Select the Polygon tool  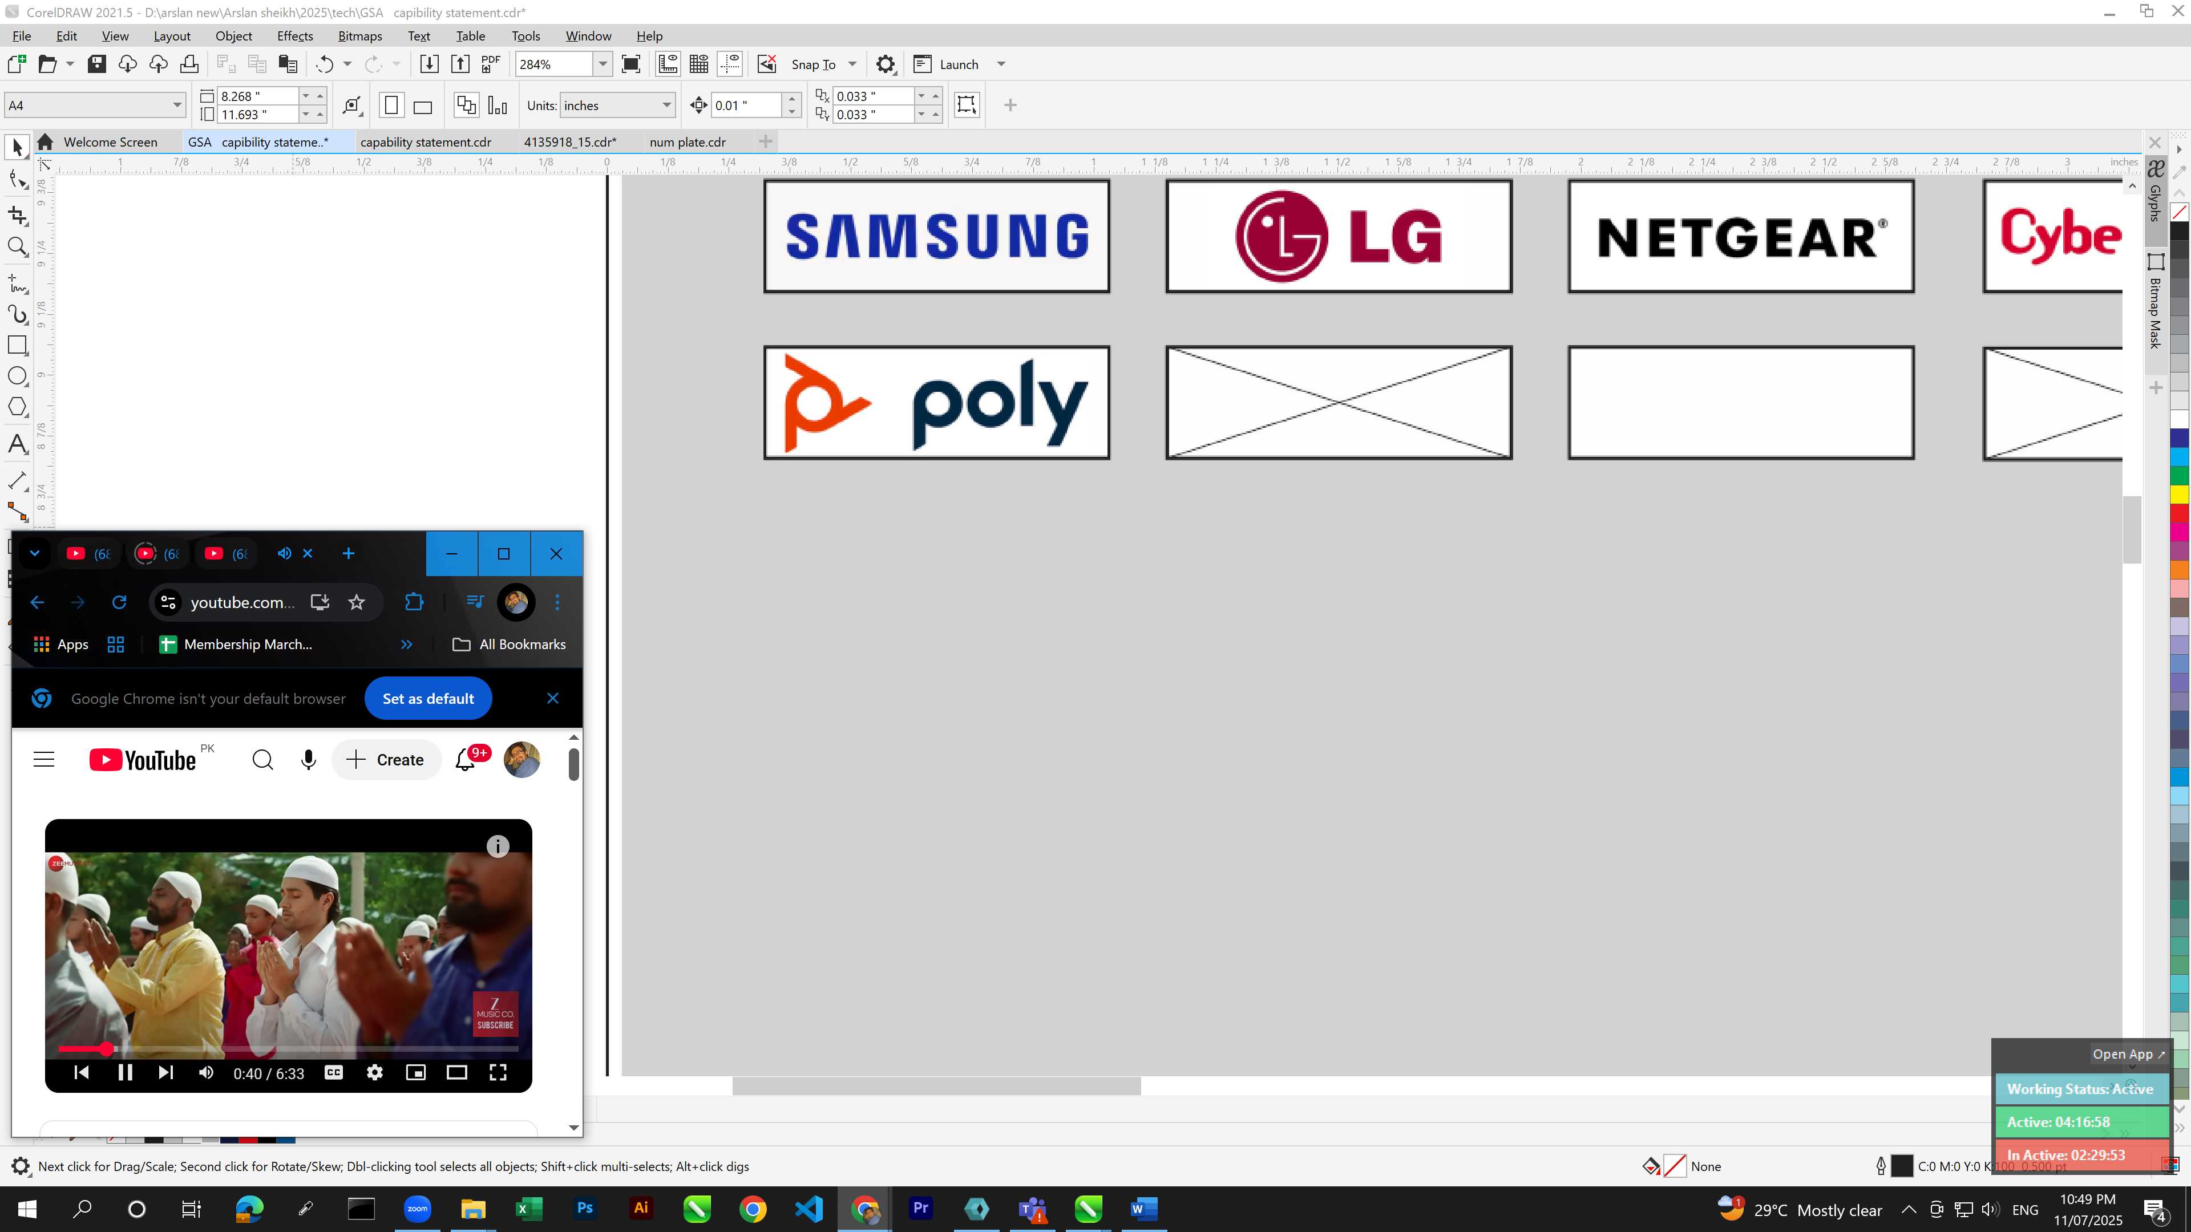pyautogui.click(x=17, y=407)
